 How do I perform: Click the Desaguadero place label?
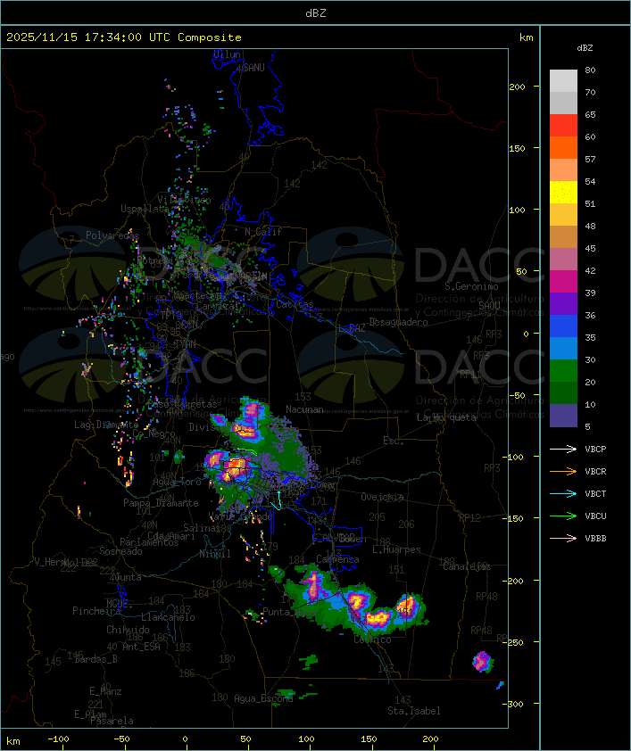point(398,322)
